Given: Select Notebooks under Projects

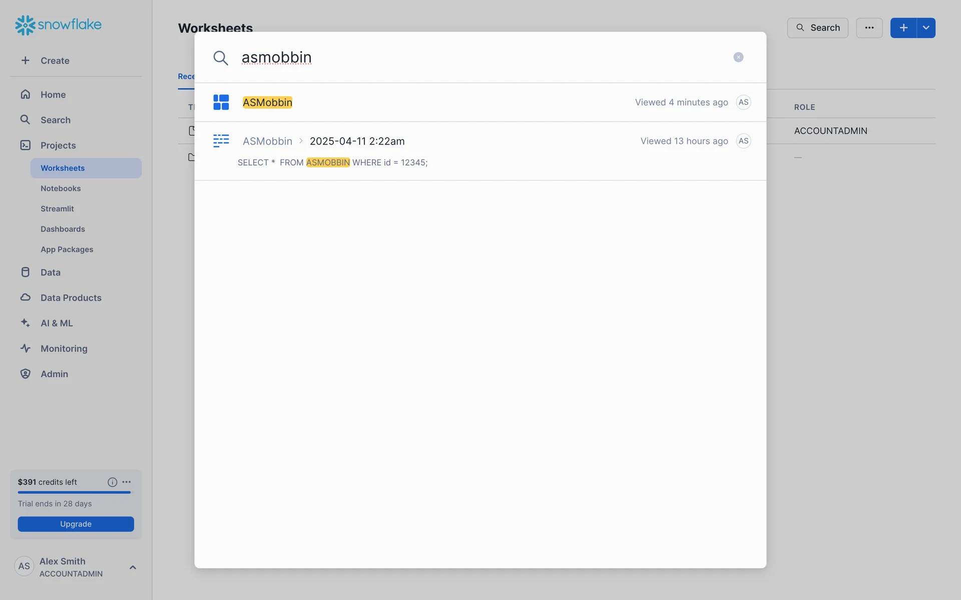Looking at the screenshot, I should click(61, 188).
